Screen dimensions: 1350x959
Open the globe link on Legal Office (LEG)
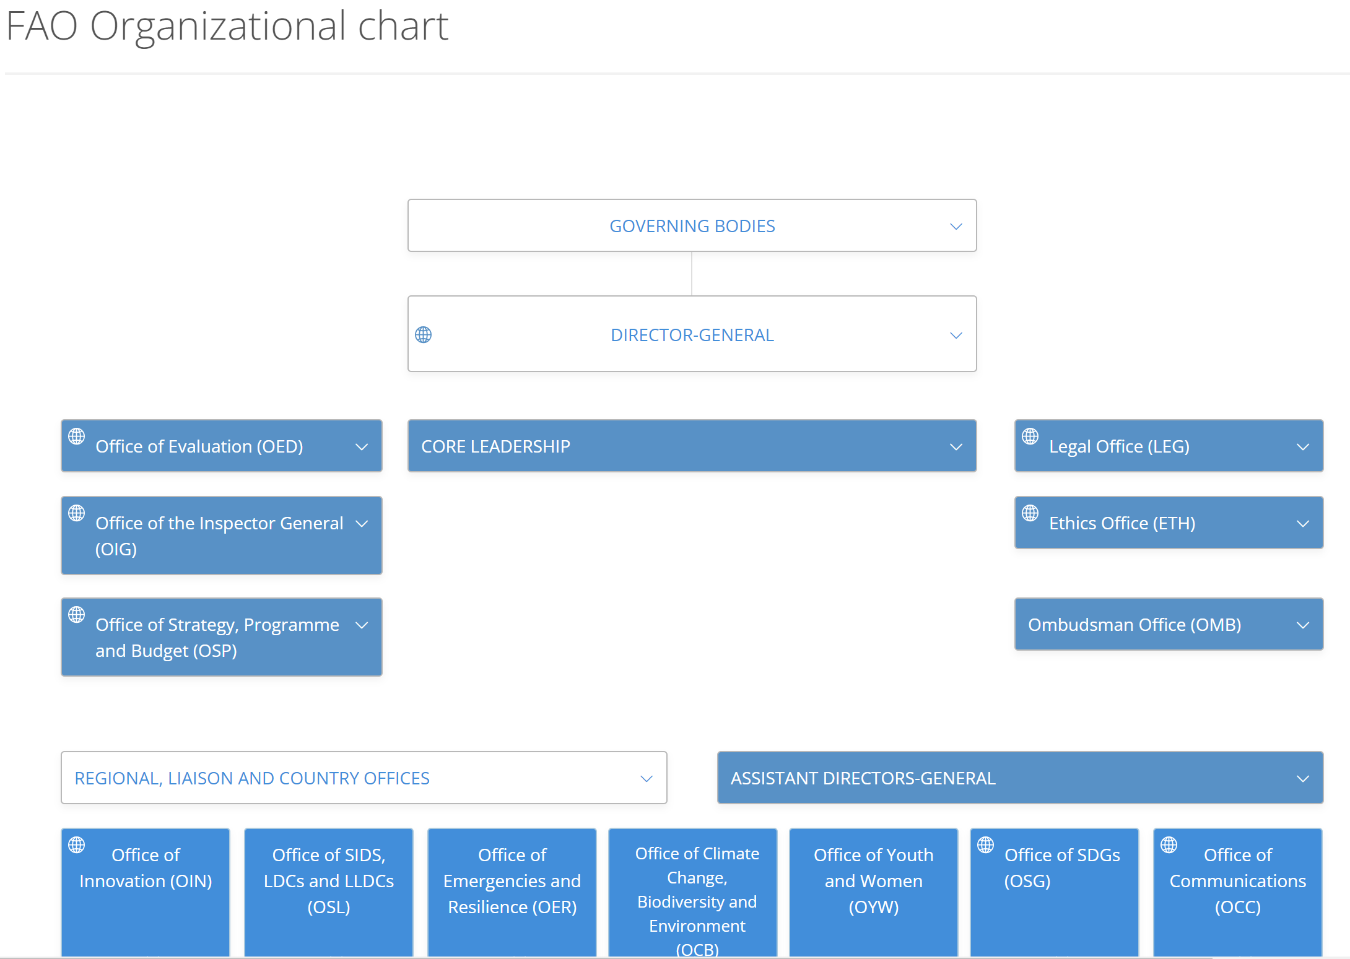pyautogui.click(x=1030, y=436)
